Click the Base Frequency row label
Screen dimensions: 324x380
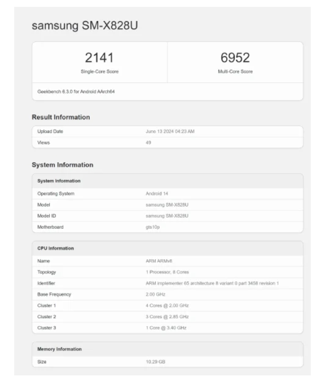click(x=54, y=294)
